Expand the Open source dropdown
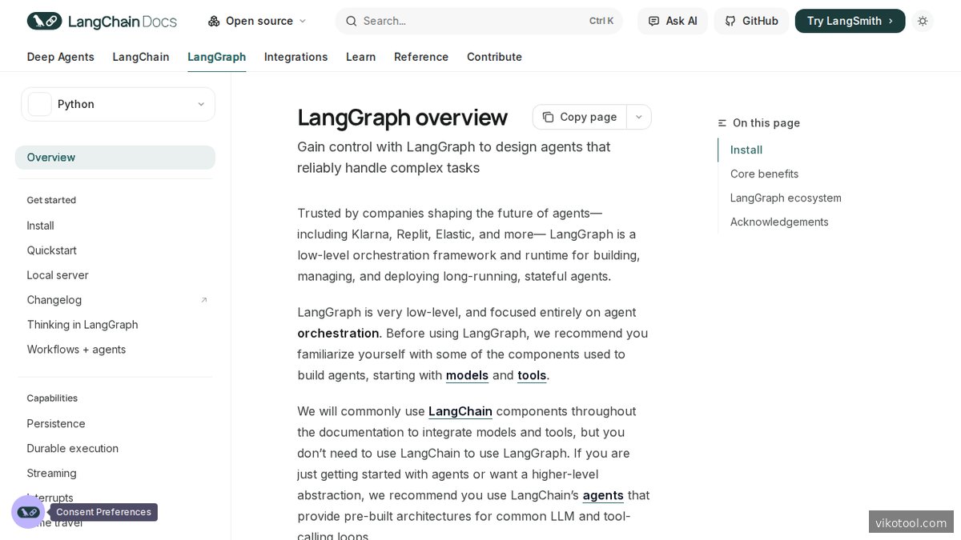 302,21
